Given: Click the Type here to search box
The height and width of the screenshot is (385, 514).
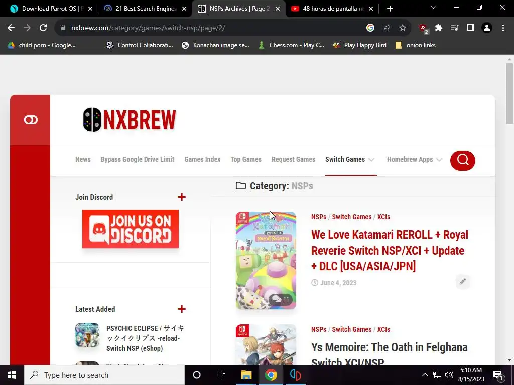Looking at the screenshot, I should tap(104, 375).
